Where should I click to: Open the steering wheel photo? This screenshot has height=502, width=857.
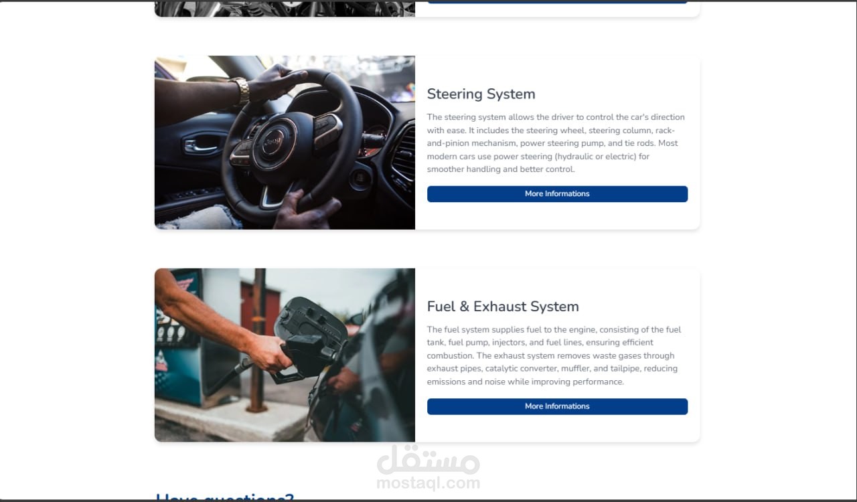tap(285, 143)
